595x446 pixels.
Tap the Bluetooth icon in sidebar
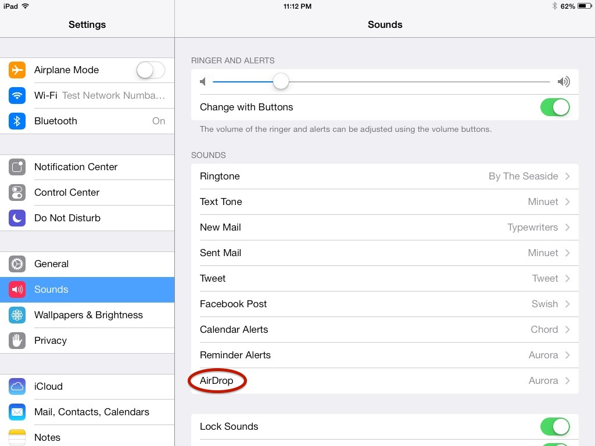[17, 121]
